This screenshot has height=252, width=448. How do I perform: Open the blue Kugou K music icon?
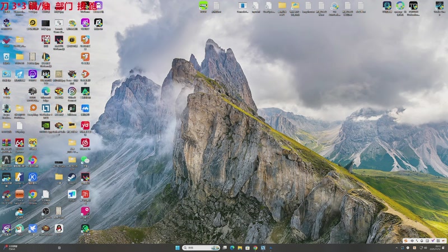click(32, 177)
